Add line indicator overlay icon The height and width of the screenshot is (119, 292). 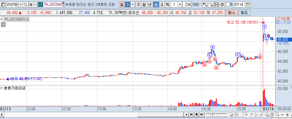click(x=211, y=4)
